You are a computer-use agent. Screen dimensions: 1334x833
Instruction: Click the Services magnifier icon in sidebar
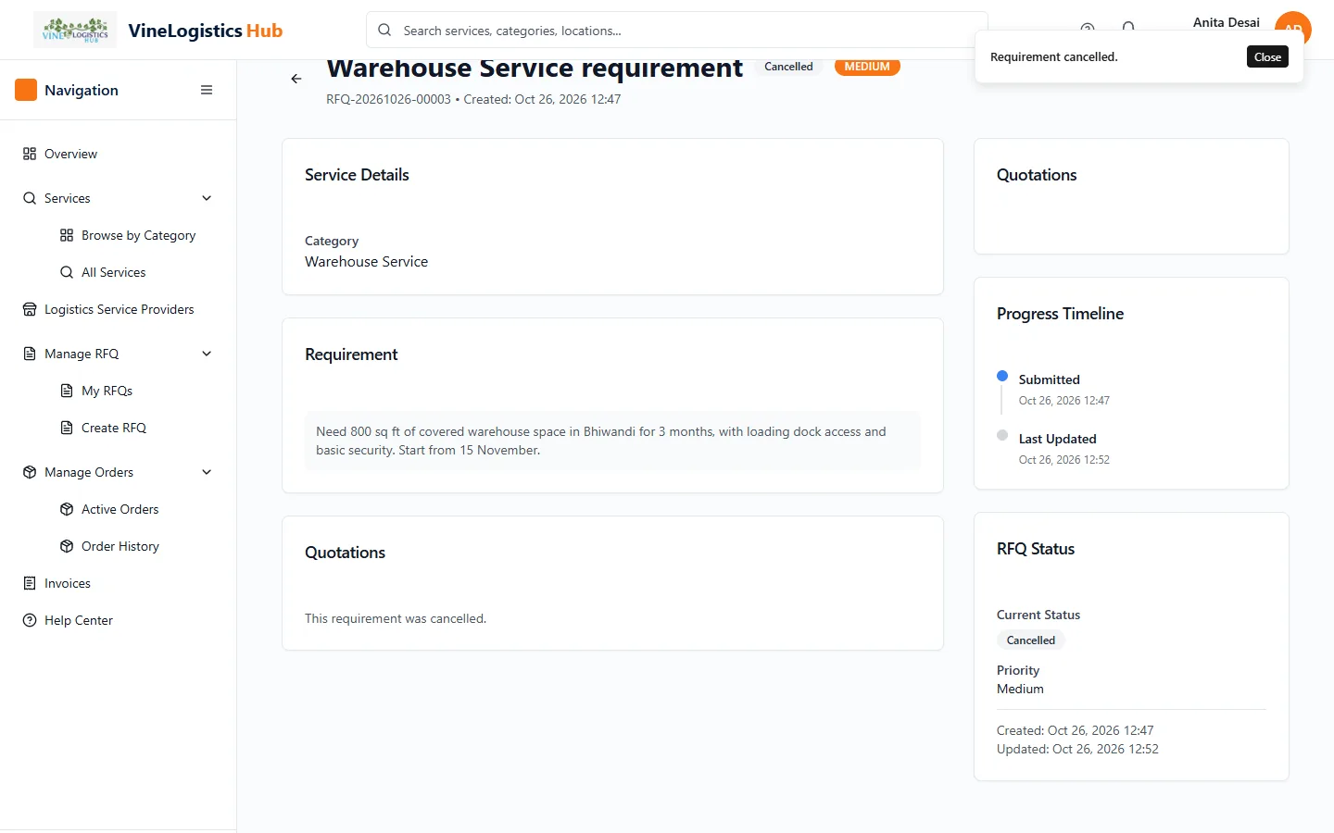click(x=30, y=198)
